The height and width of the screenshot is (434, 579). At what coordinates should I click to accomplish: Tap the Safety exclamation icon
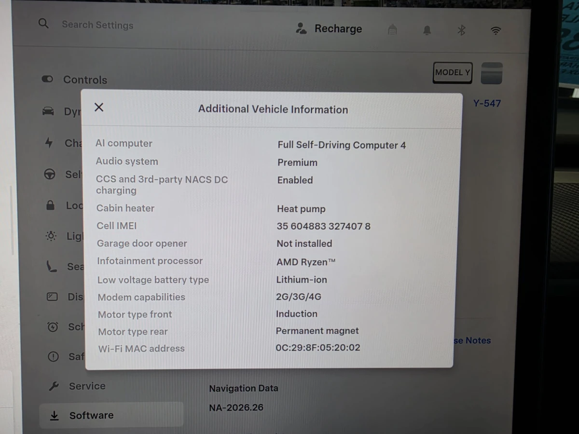tap(53, 357)
